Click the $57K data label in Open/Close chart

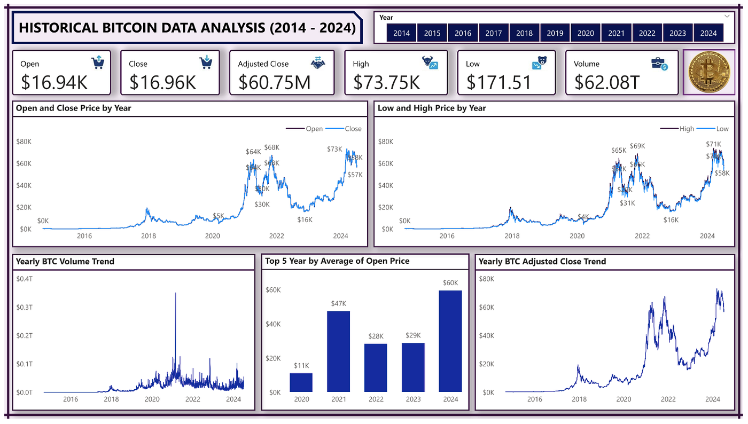click(x=355, y=175)
